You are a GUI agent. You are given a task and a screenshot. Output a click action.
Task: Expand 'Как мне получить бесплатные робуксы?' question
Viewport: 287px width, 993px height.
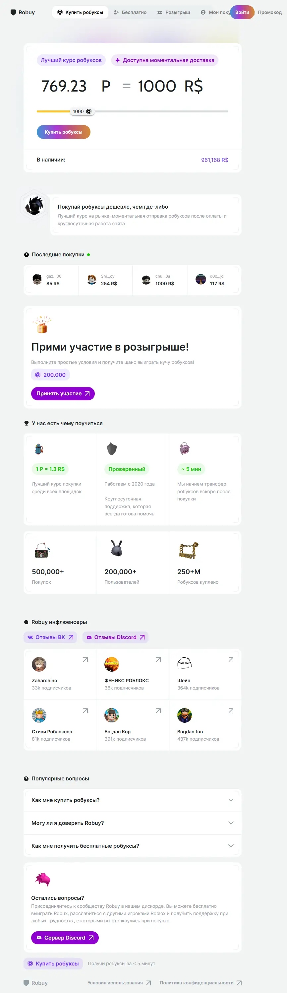tap(133, 846)
